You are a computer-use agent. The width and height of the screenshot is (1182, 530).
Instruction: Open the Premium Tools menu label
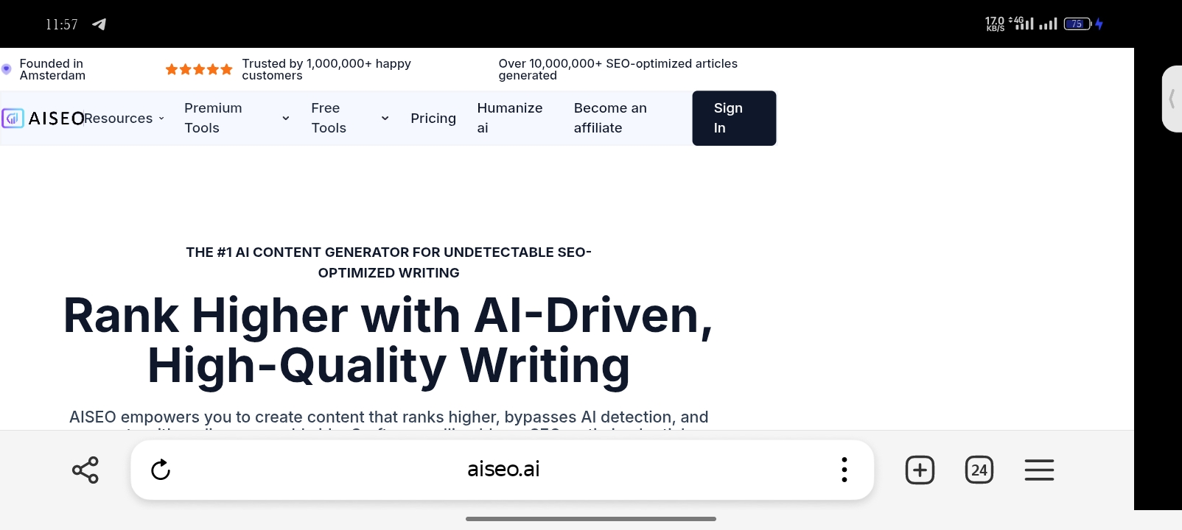[213, 118]
